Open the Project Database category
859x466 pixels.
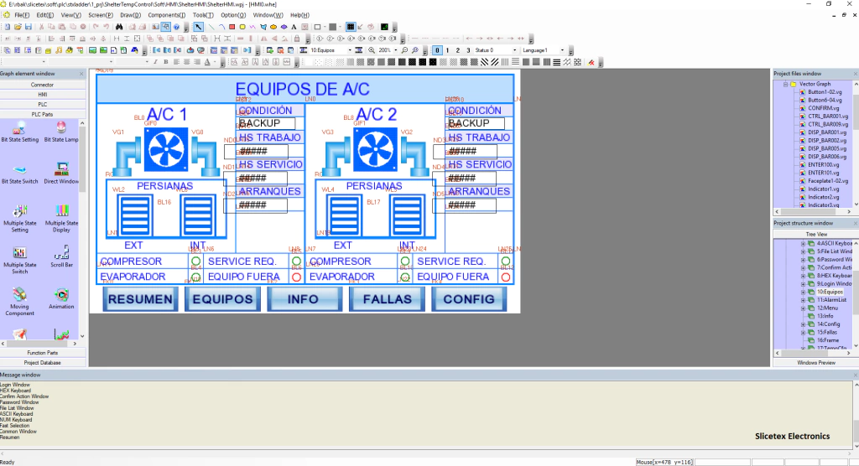tap(43, 363)
